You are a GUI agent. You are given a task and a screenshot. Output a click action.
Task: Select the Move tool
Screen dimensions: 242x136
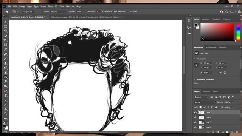5,22
